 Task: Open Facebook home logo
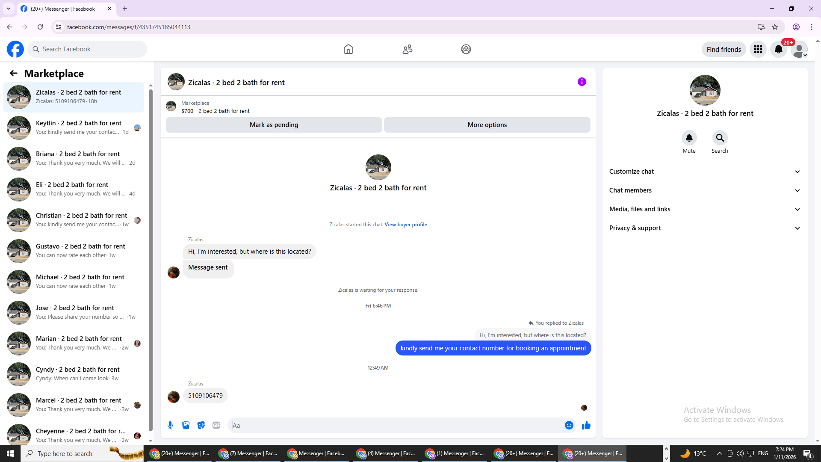(15, 49)
